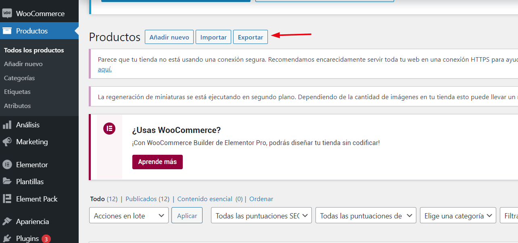Click the Aplicar button

(187, 216)
